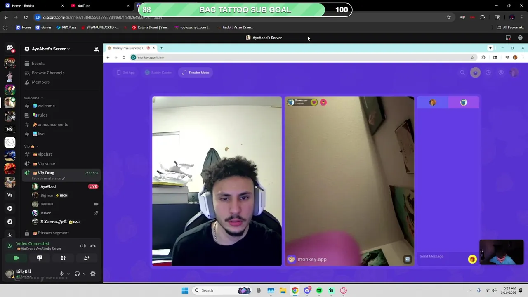Open noise suppression waveform icon
Viewport: 528px width, 297px height.
pos(83,246)
